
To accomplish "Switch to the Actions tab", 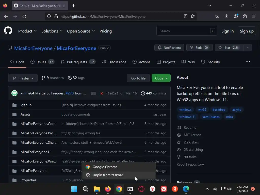I will point(141,62).
